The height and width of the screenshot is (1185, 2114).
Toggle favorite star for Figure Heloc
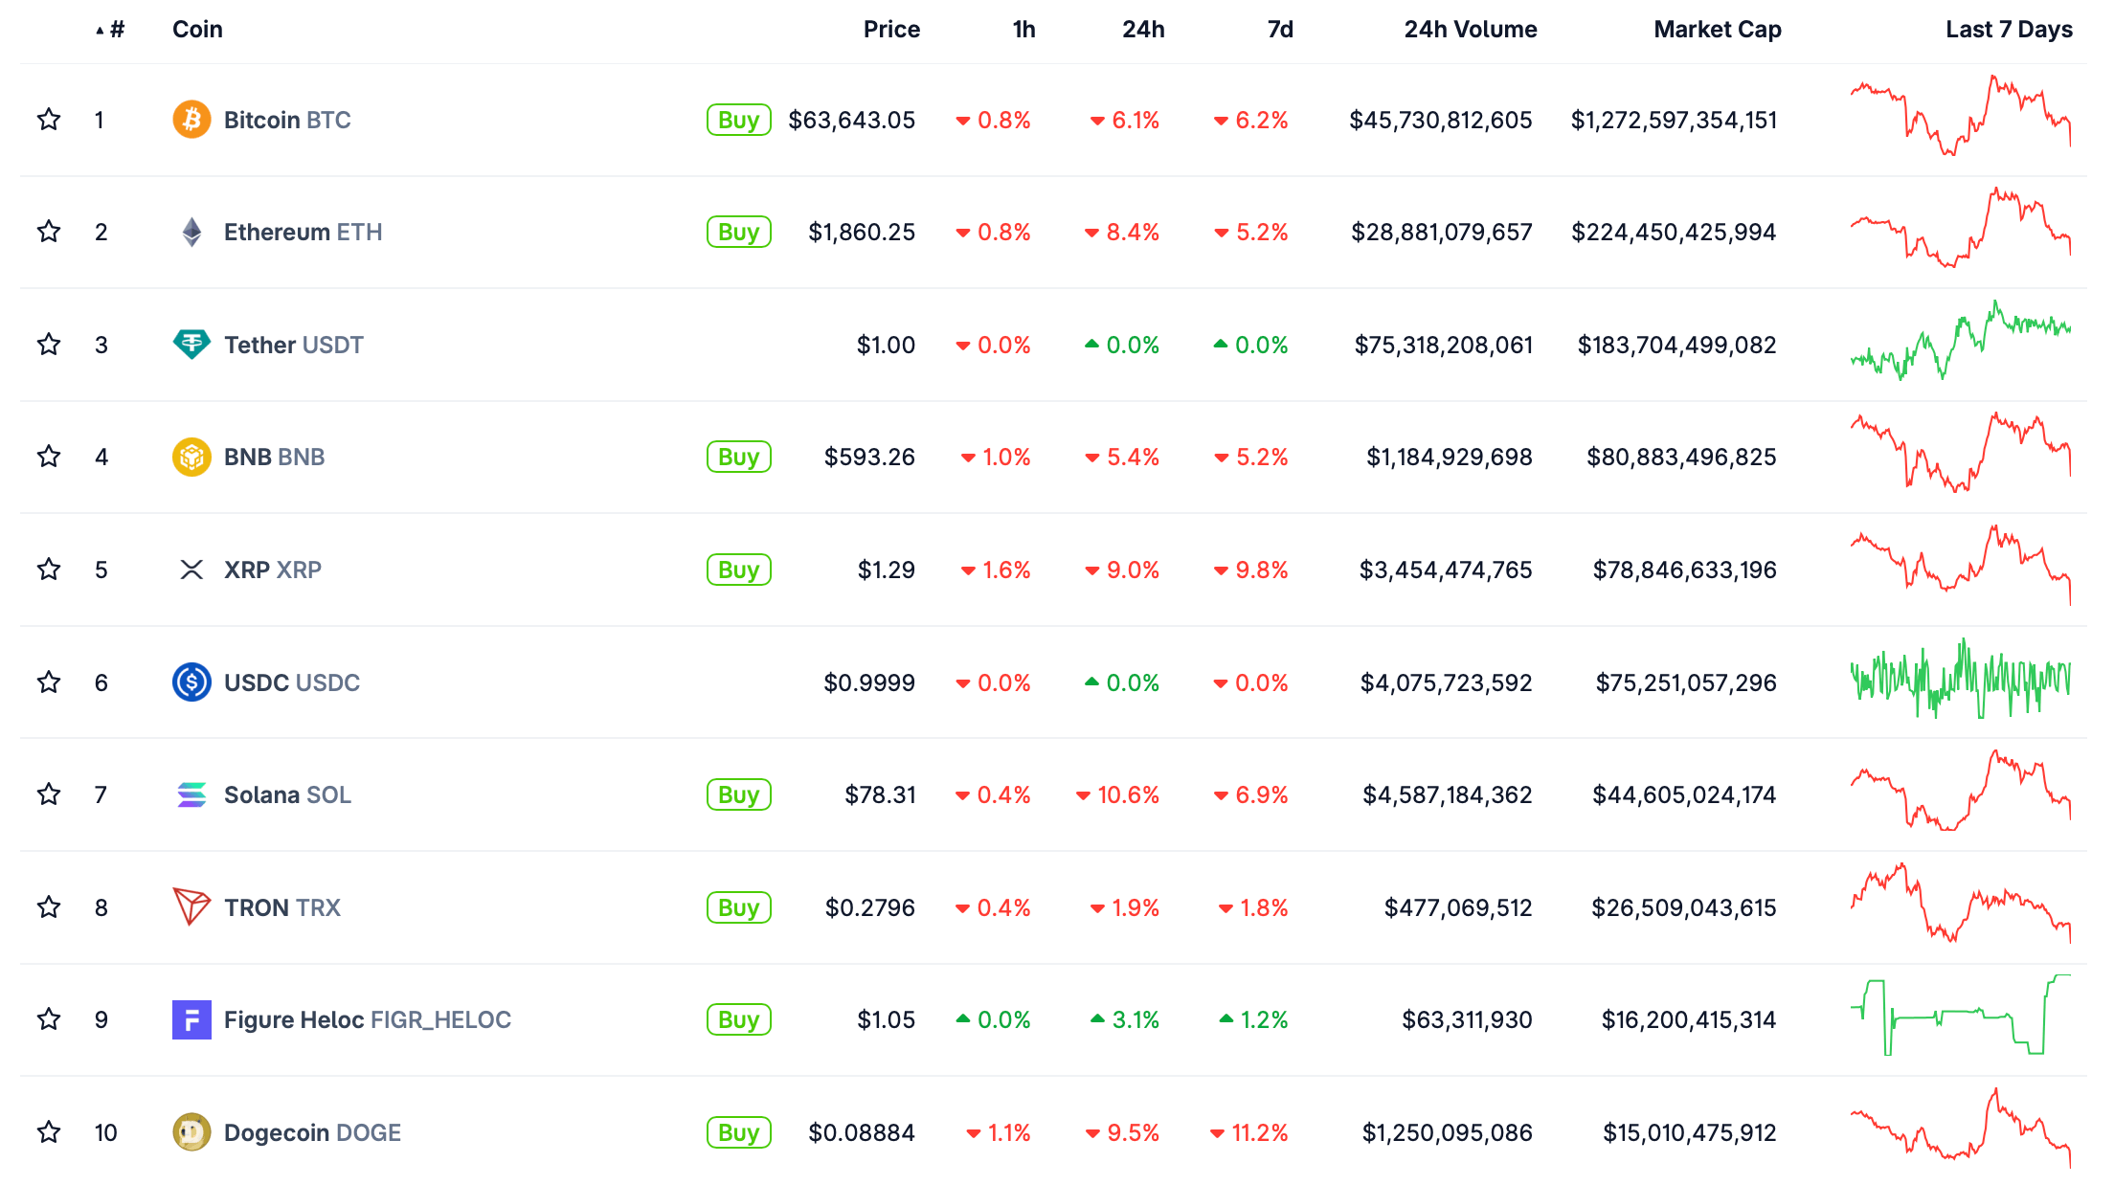tap(49, 1019)
